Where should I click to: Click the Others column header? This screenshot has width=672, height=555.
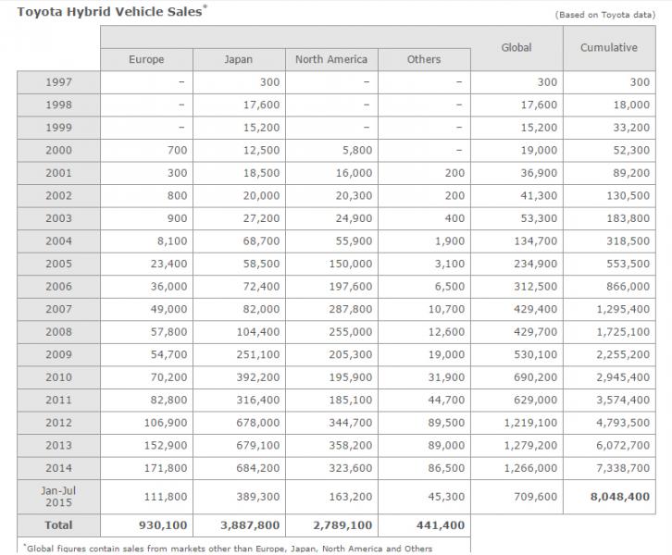(x=424, y=59)
